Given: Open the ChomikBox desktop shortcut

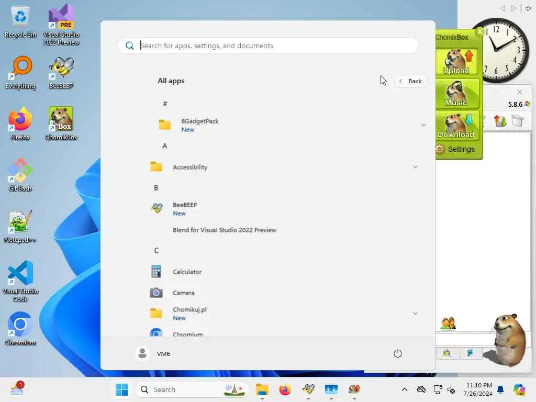Looking at the screenshot, I should coord(61,124).
